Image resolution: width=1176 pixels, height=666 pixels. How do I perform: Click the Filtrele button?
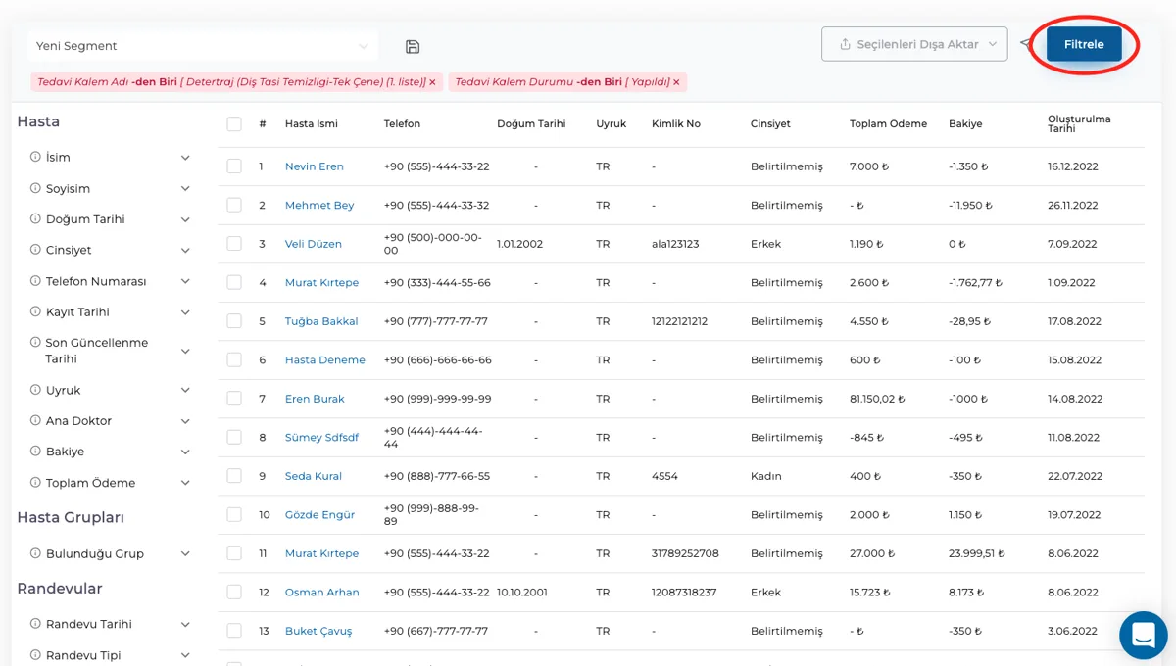[1084, 44]
